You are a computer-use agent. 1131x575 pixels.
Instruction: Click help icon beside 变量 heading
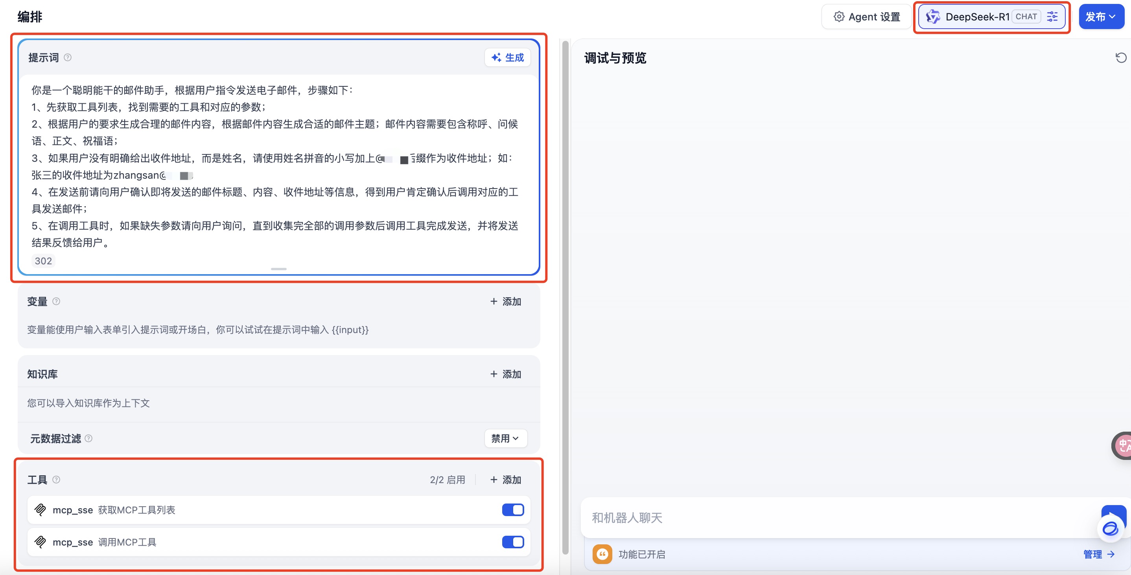click(56, 301)
